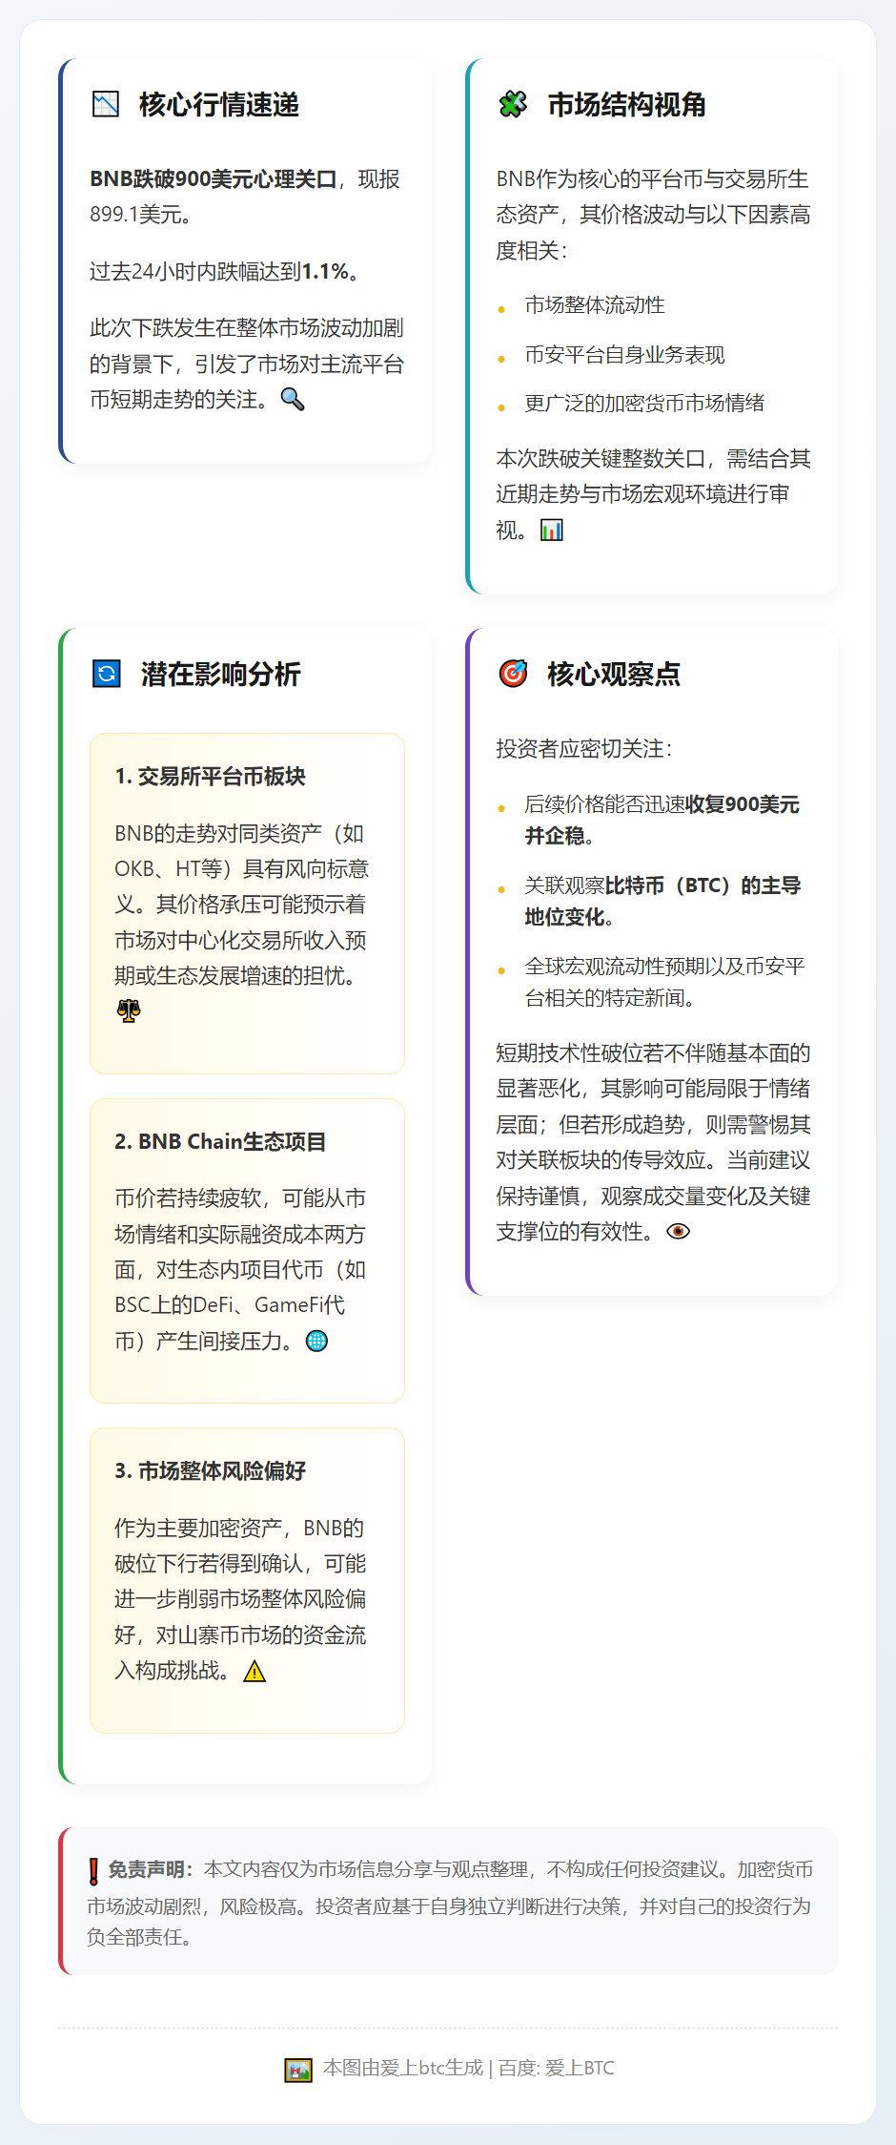Screen dimensions: 896x2145
Task: Click subheading 2. BNB Chain生态项目
Action: point(220,1142)
